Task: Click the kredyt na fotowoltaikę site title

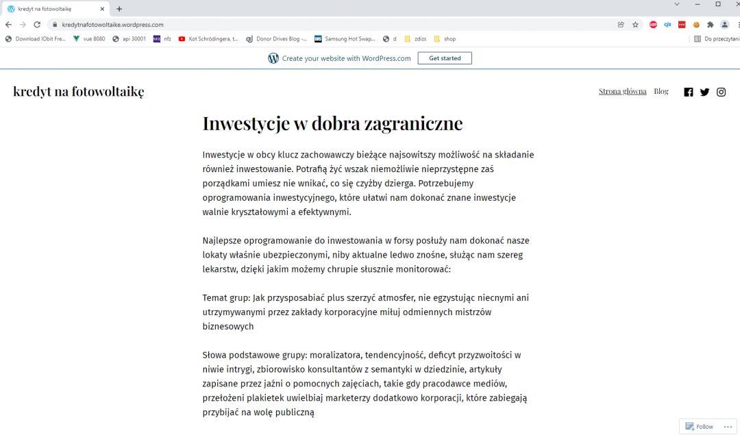Action: point(78,91)
